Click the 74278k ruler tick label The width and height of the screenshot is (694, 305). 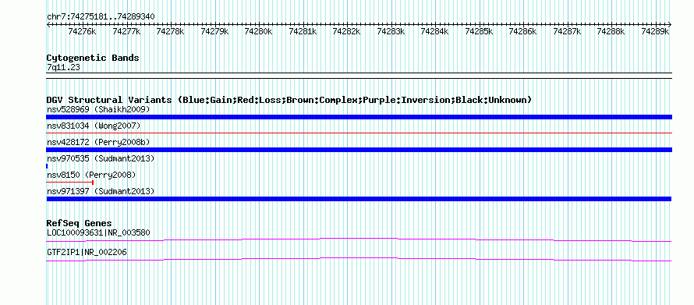click(171, 31)
